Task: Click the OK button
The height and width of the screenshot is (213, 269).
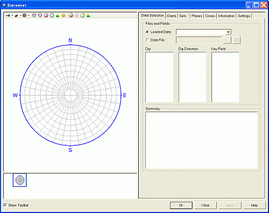Action: tap(181, 205)
